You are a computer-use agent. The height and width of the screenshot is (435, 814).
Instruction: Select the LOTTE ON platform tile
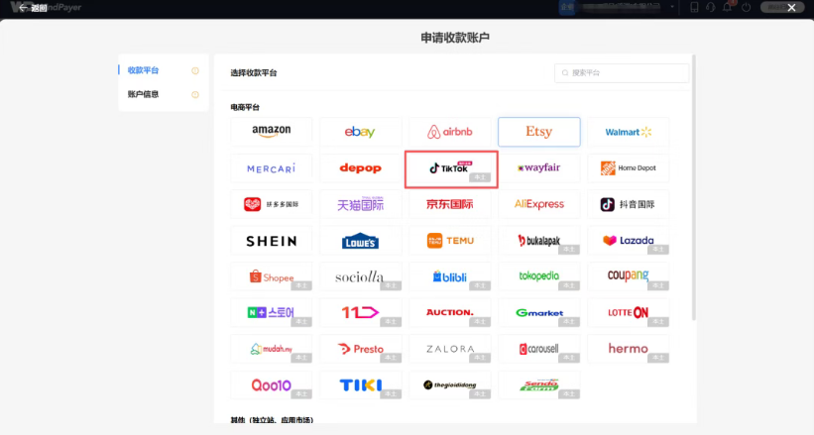click(x=629, y=312)
